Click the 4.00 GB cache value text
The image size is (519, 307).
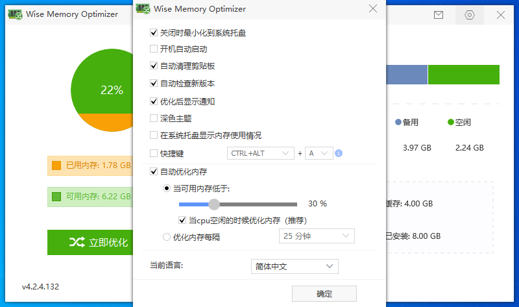(418, 204)
